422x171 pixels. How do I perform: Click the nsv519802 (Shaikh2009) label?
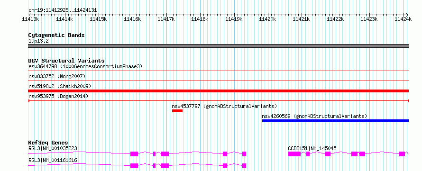(x=60, y=86)
